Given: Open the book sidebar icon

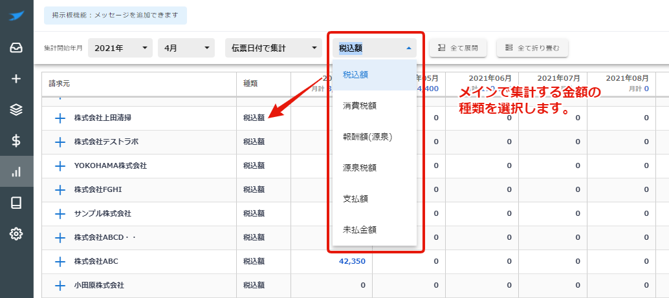Looking at the screenshot, I should coord(16,203).
